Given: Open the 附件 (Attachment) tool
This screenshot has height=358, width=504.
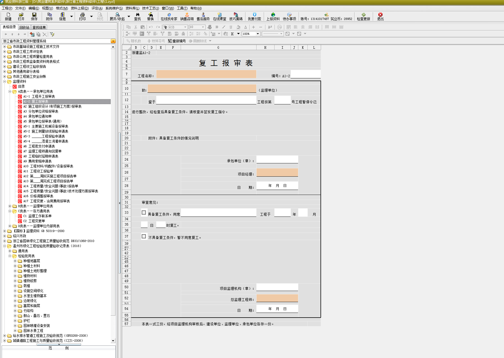Looking at the screenshot, I should tap(49, 16).
